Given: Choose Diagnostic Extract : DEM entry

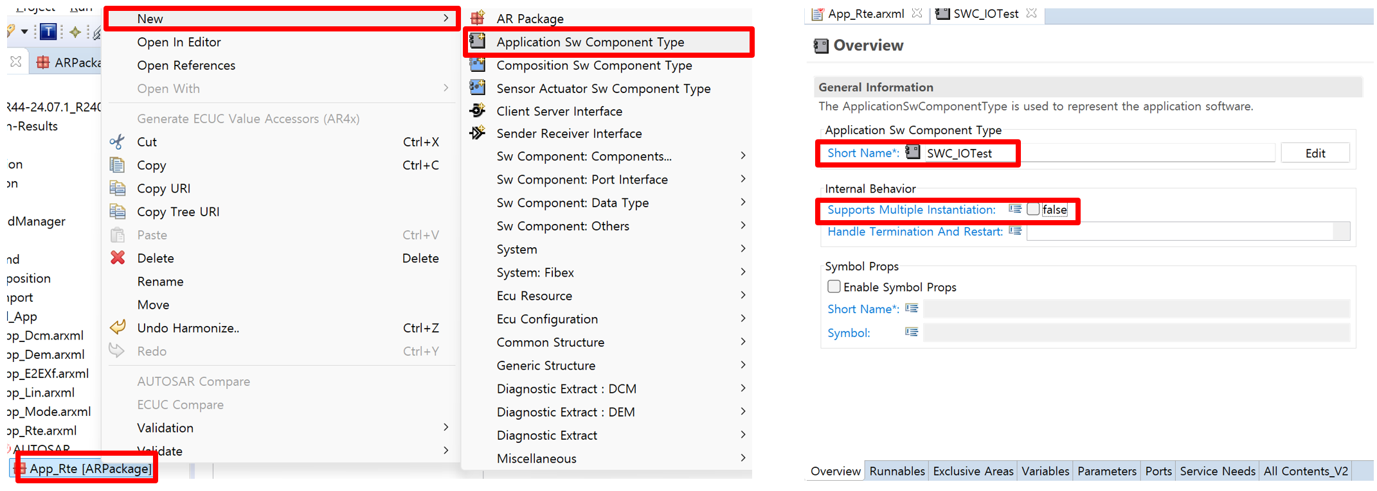Looking at the screenshot, I should 566,412.
